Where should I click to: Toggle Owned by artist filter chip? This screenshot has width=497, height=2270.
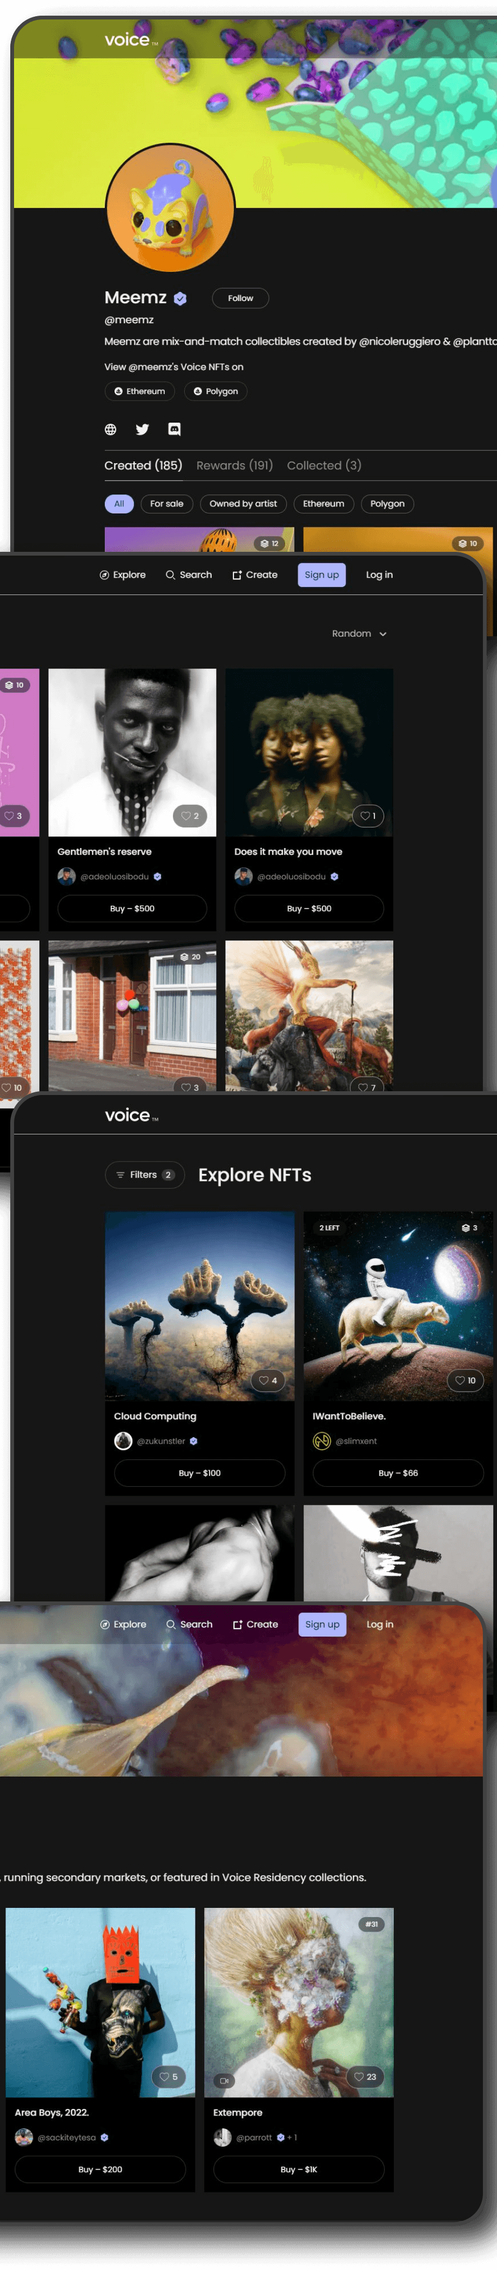tap(243, 504)
